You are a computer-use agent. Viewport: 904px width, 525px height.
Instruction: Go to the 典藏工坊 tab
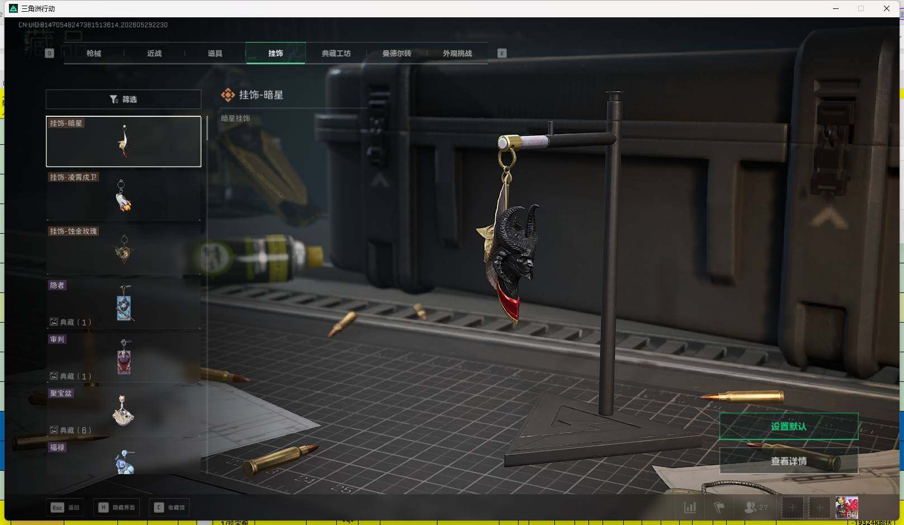click(336, 53)
